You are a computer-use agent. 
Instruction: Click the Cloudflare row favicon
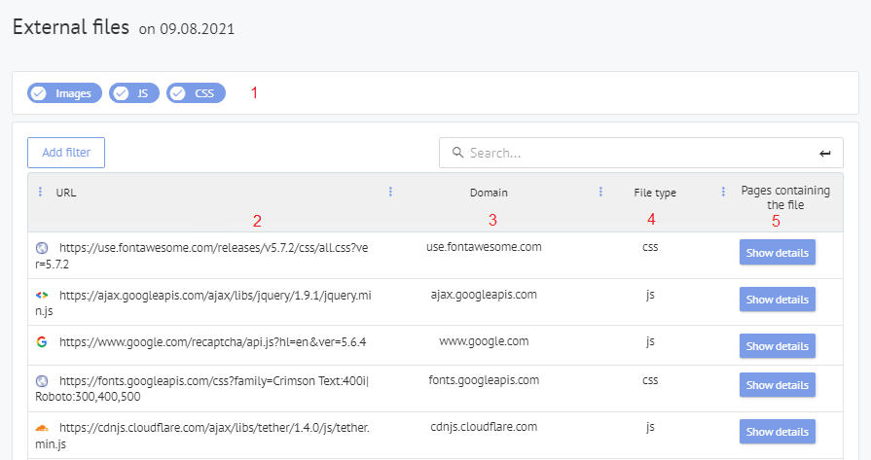pos(42,428)
